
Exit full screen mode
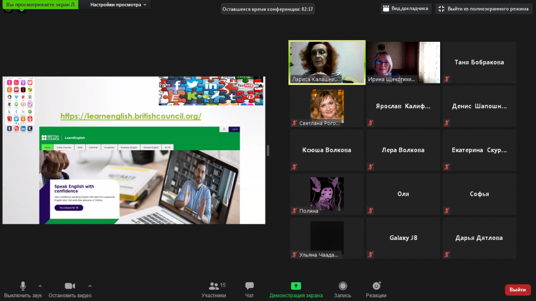click(484, 9)
